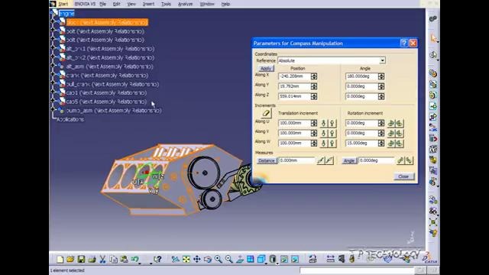Select the Applications tree item
The height and width of the screenshot is (275, 489).
point(70,119)
